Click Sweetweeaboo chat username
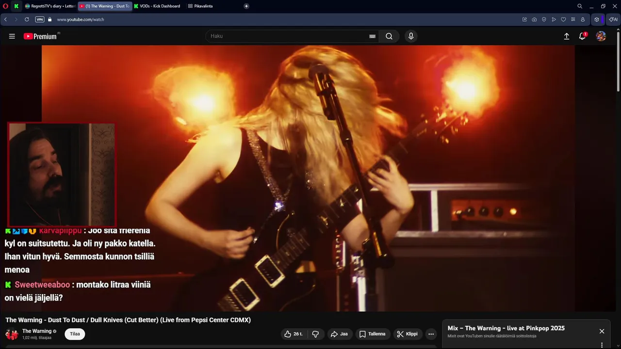This screenshot has height=349, width=621. coord(42,285)
